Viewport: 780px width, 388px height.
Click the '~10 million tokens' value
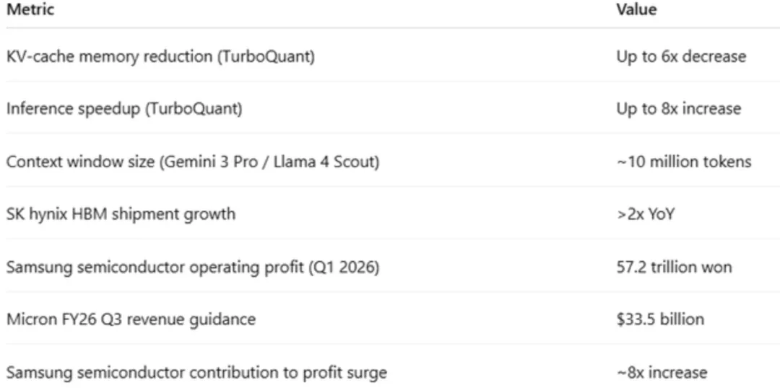coord(683,162)
